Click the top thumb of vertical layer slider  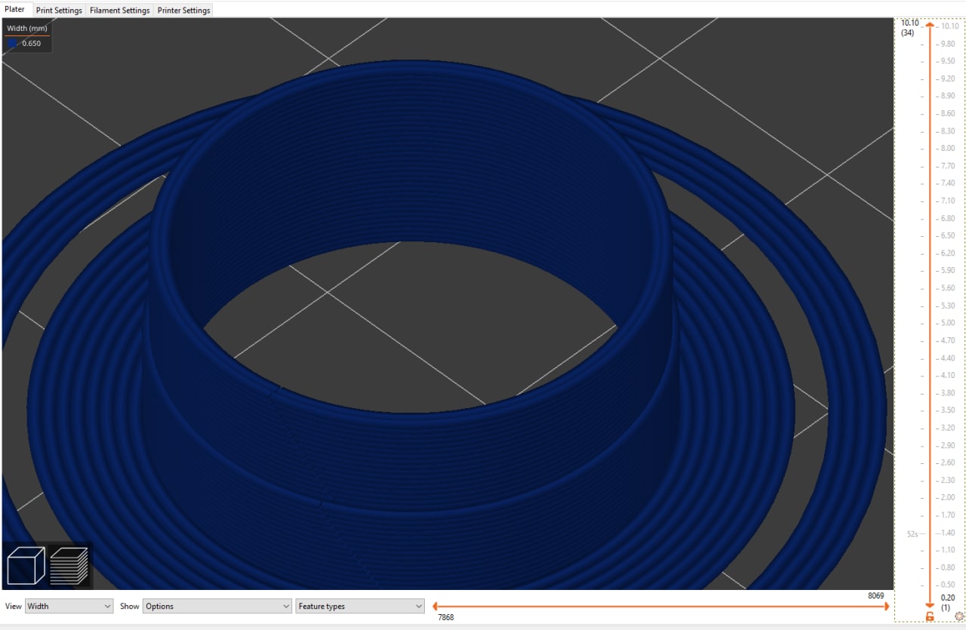pyautogui.click(x=930, y=25)
